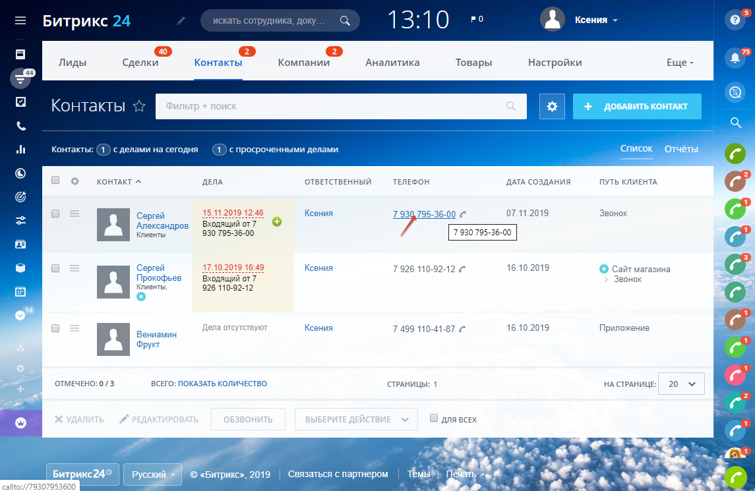Viewport: 755px width, 491px height.
Task: Tick the checkbox next to Сергей Александров
Action: pyautogui.click(x=55, y=214)
